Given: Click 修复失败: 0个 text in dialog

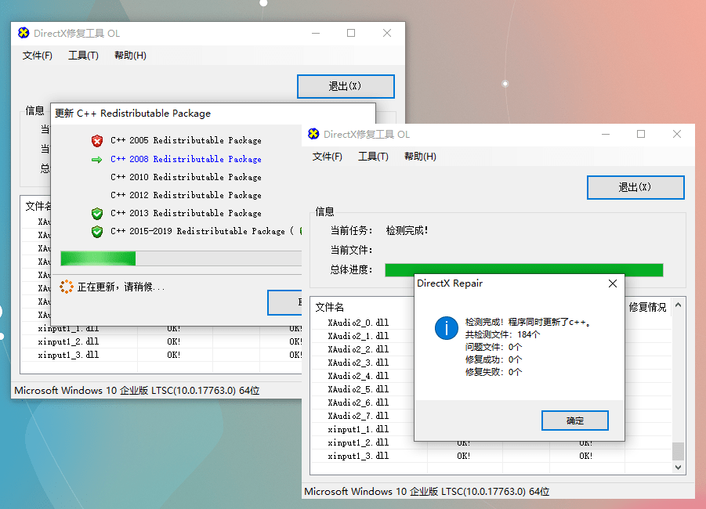Looking at the screenshot, I should pos(494,372).
